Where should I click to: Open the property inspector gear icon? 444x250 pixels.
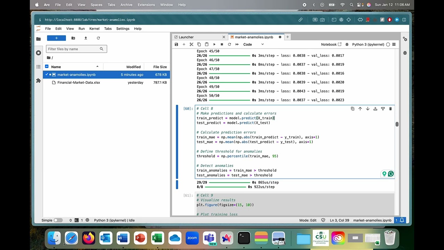(405, 39)
